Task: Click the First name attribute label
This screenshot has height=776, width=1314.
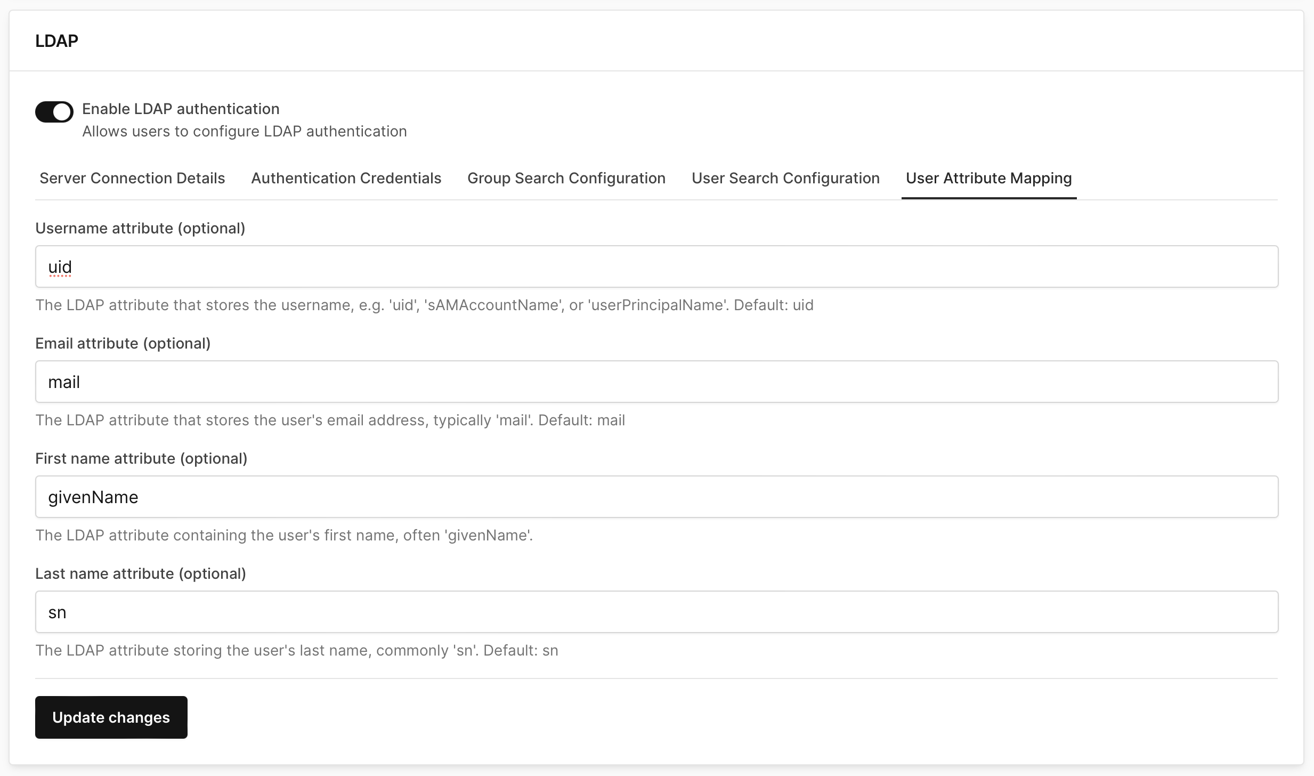Action: pyautogui.click(x=142, y=458)
